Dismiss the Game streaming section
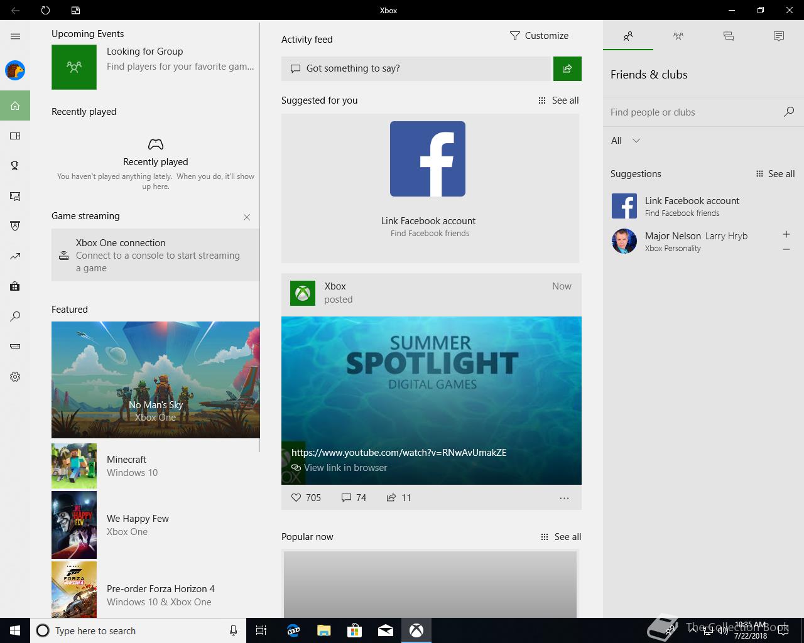The image size is (804, 643). click(247, 217)
